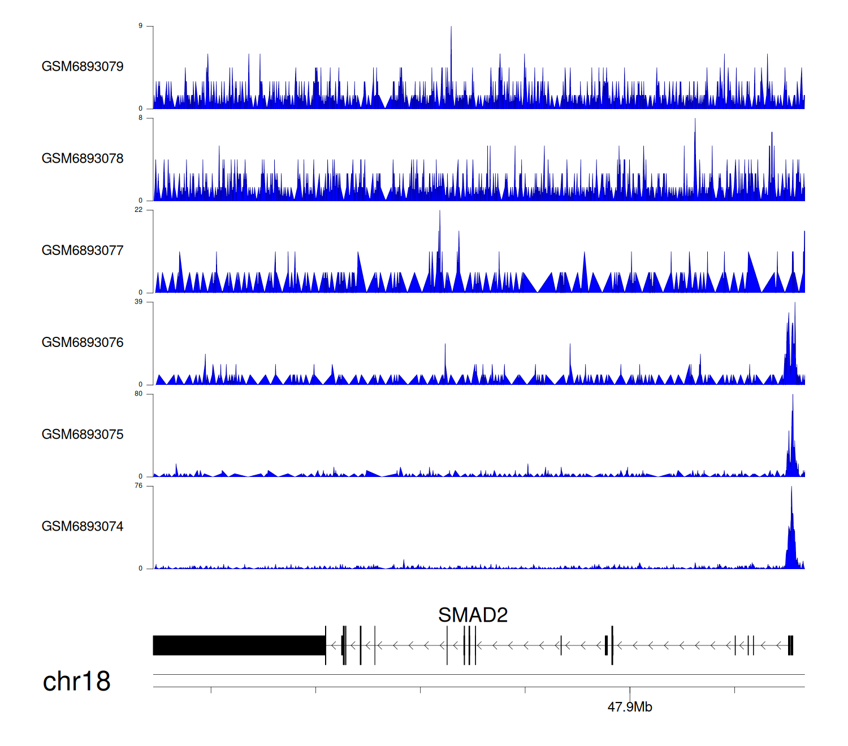Select the GSM6893074 track name
Viewport: 848px width, 746px height.
(x=83, y=527)
